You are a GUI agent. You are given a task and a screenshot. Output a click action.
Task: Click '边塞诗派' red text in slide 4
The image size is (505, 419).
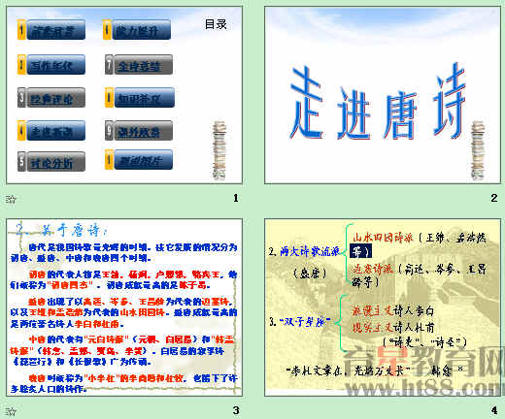click(372, 269)
